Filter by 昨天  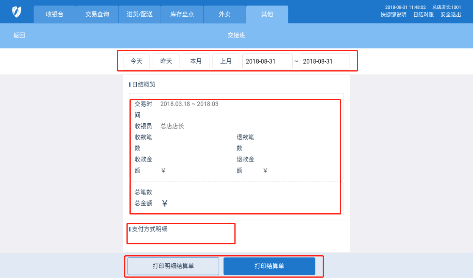point(166,61)
